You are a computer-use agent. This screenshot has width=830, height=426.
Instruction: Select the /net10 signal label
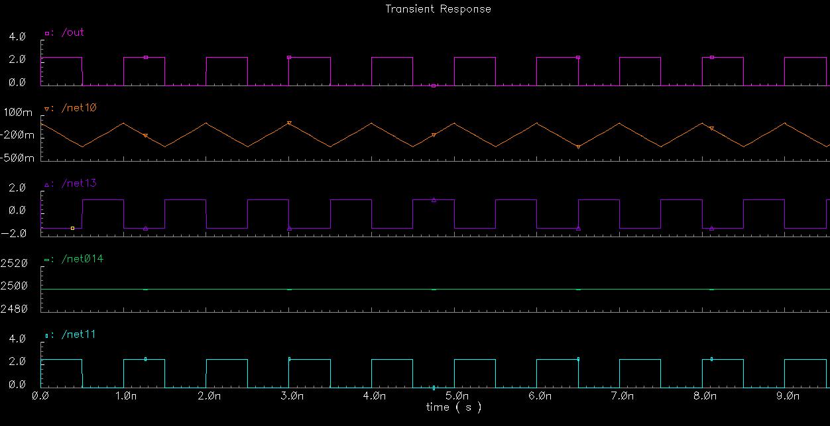click(79, 108)
